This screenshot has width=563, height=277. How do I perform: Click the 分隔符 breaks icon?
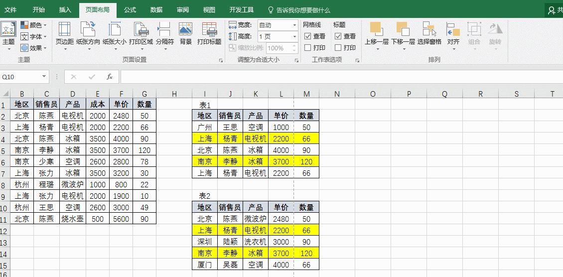pyautogui.click(x=164, y=29)
